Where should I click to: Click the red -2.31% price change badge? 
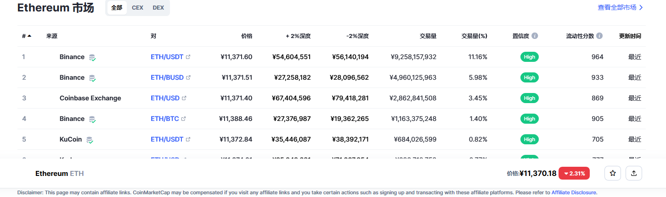coord(574,173)
